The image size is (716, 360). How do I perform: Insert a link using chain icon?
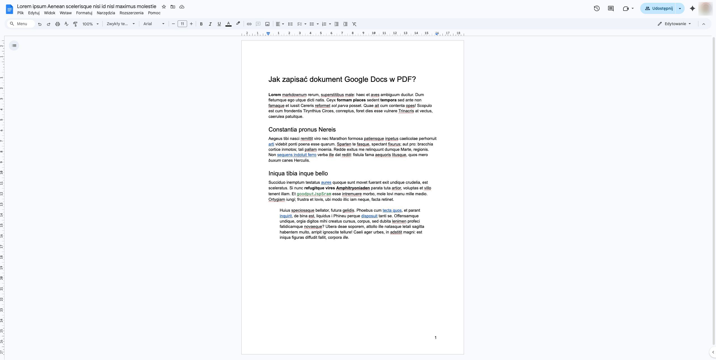249,24
